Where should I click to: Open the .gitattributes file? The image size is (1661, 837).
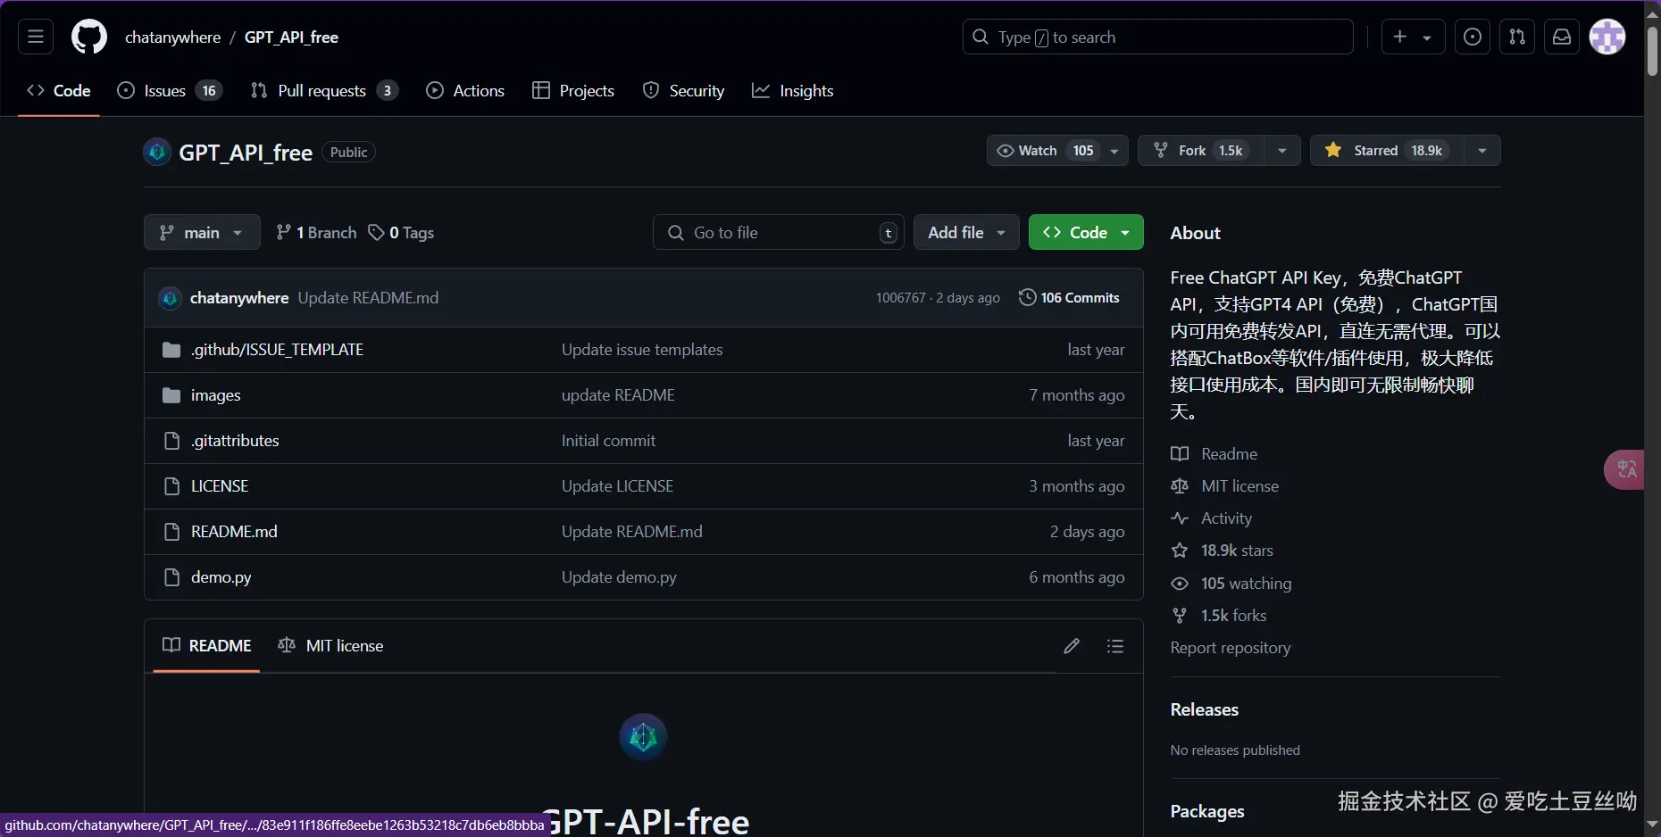(235, 441)
